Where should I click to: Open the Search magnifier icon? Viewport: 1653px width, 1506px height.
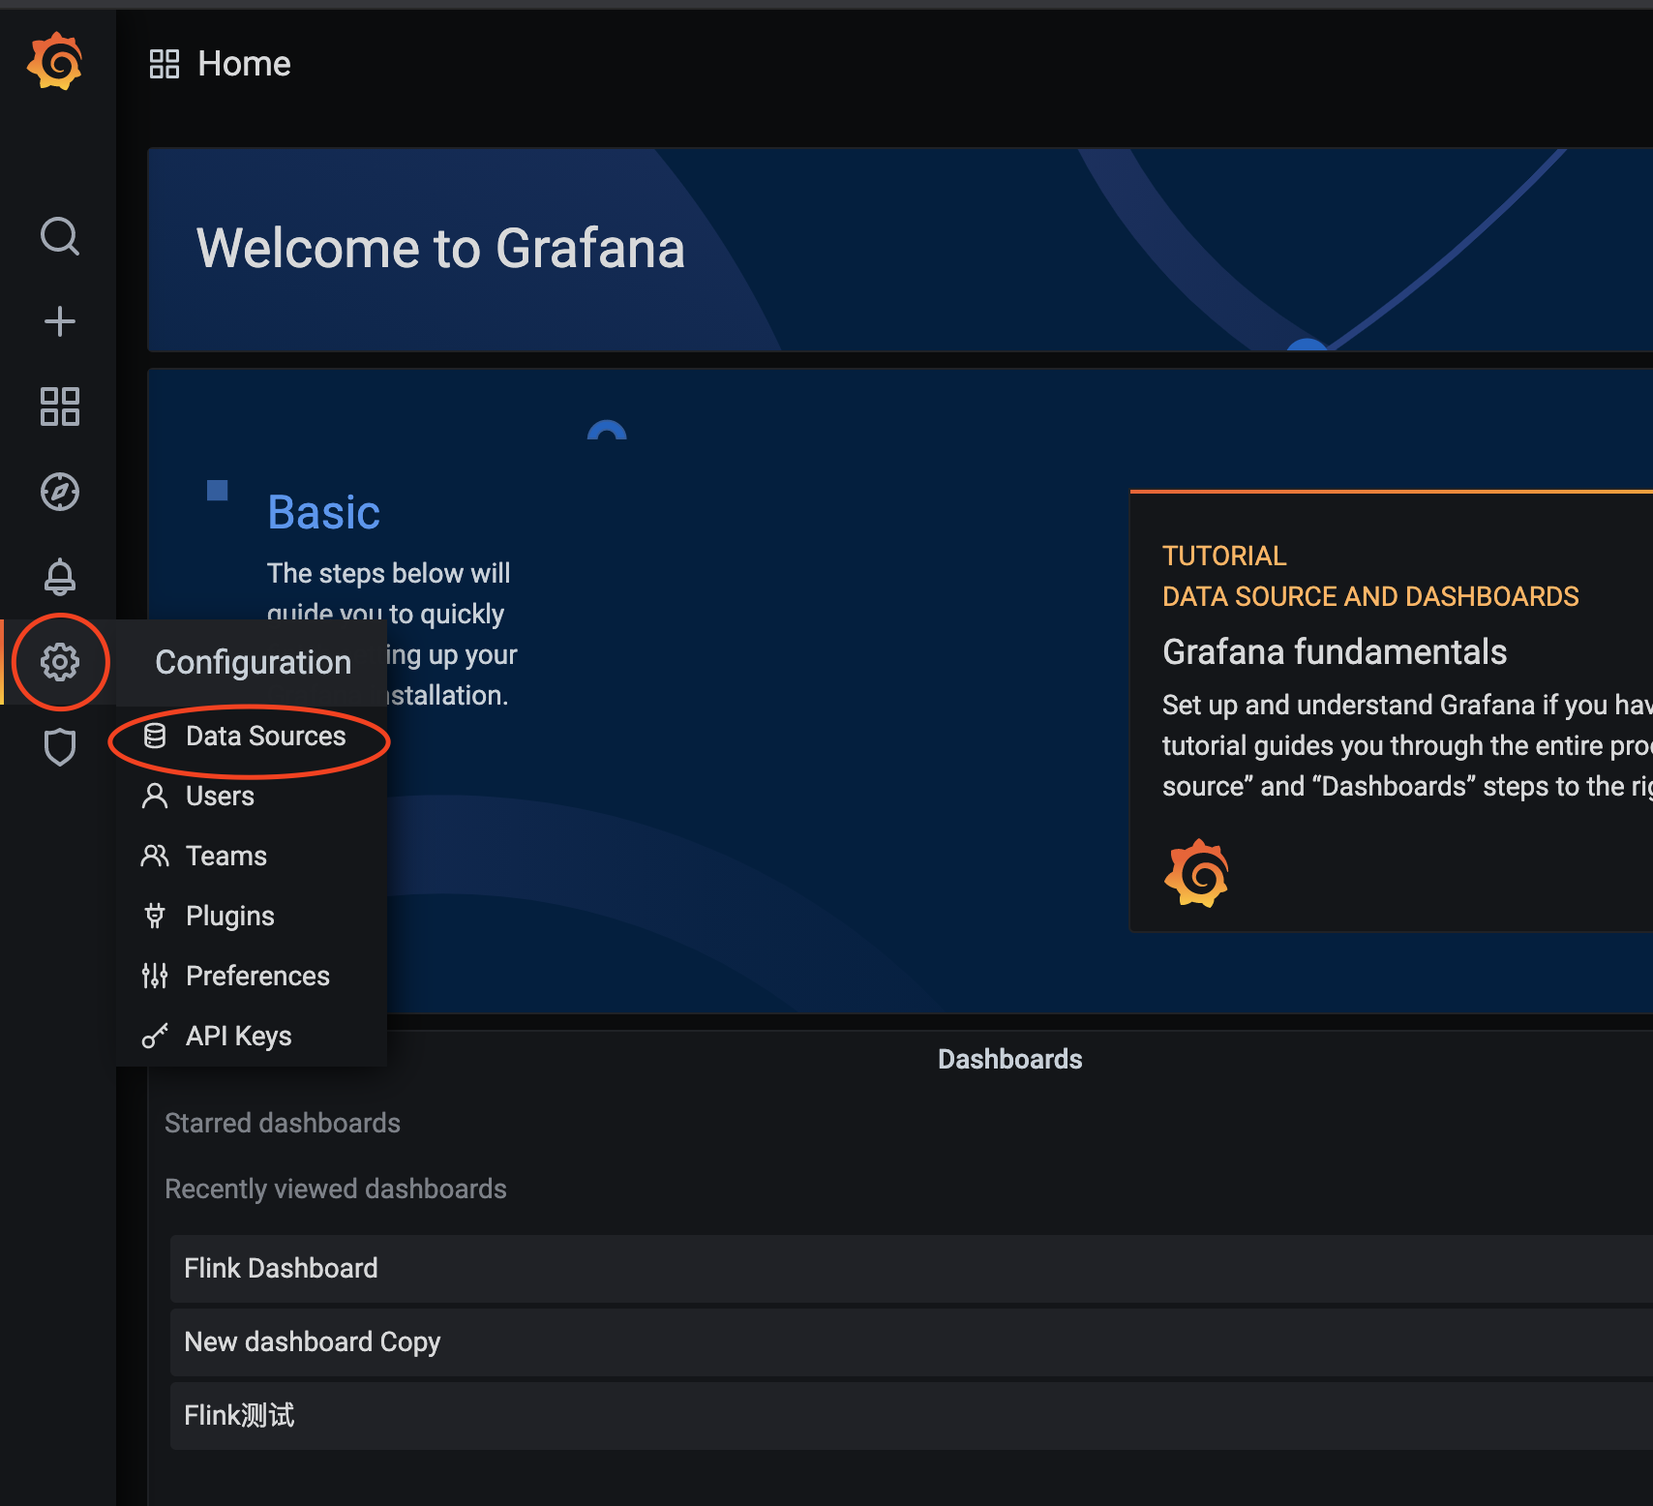[60, 236]
